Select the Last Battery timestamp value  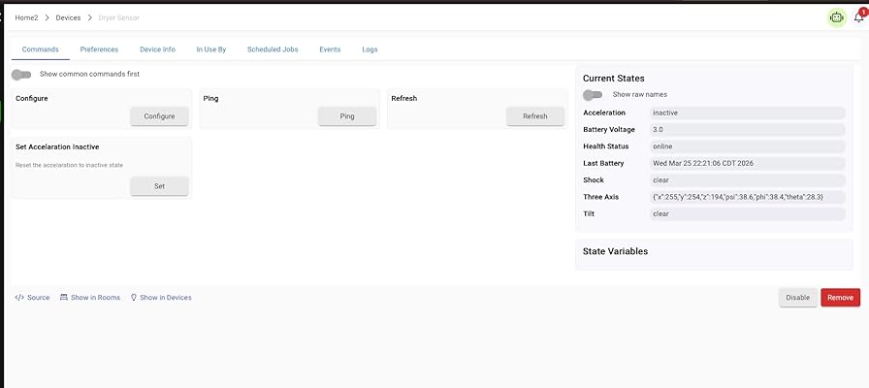[747, 164]
